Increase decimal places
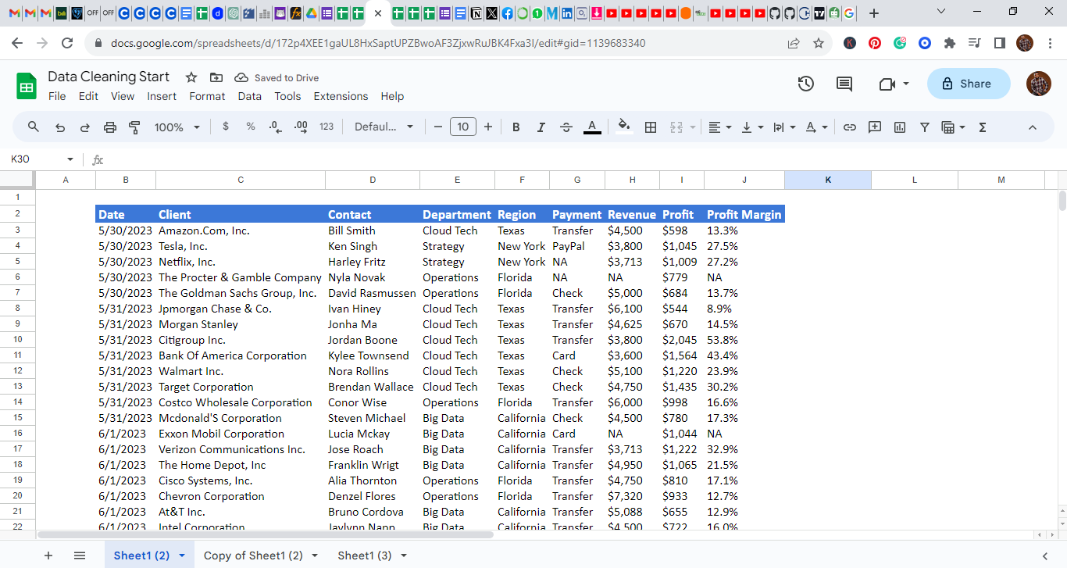This screenshot has height=568, width=1067. click(x=301, y=127)
